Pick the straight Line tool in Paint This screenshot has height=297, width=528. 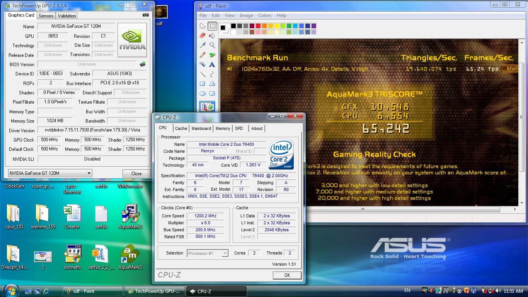(x=203, y=74)
